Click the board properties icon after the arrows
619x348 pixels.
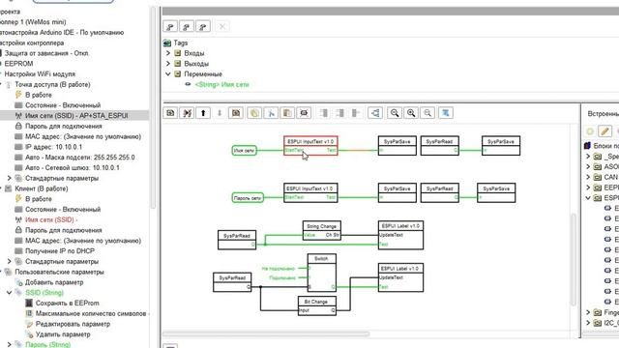coord(236,113)
